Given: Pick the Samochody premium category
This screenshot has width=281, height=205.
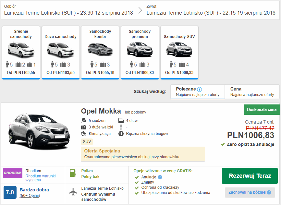Looking at the screenshot, I should pyautogui.click(x=140, y=52).
